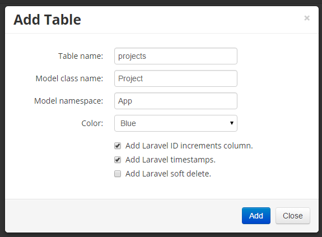Select the Model namespace field containing App
This screenshot has height=237, width=322.
pos(176,101)
